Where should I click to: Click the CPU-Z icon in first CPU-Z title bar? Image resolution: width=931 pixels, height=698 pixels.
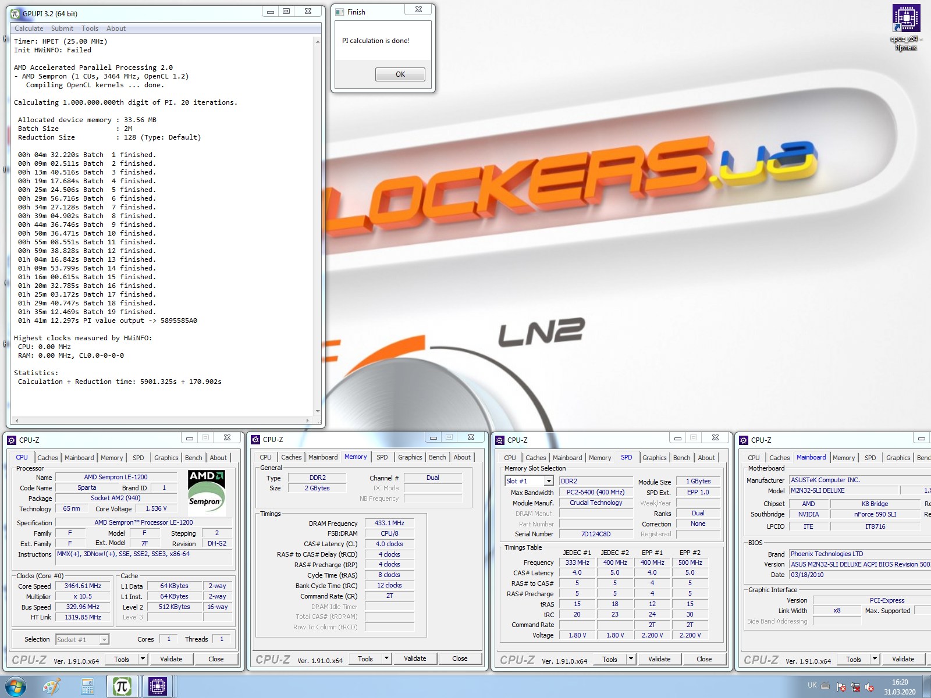pyautogui.click(x=12, y=440)
